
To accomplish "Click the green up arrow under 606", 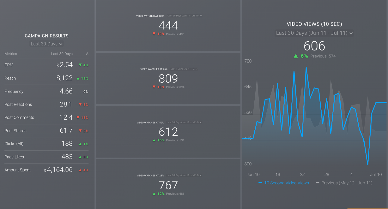I will click(x=296, y=56).
